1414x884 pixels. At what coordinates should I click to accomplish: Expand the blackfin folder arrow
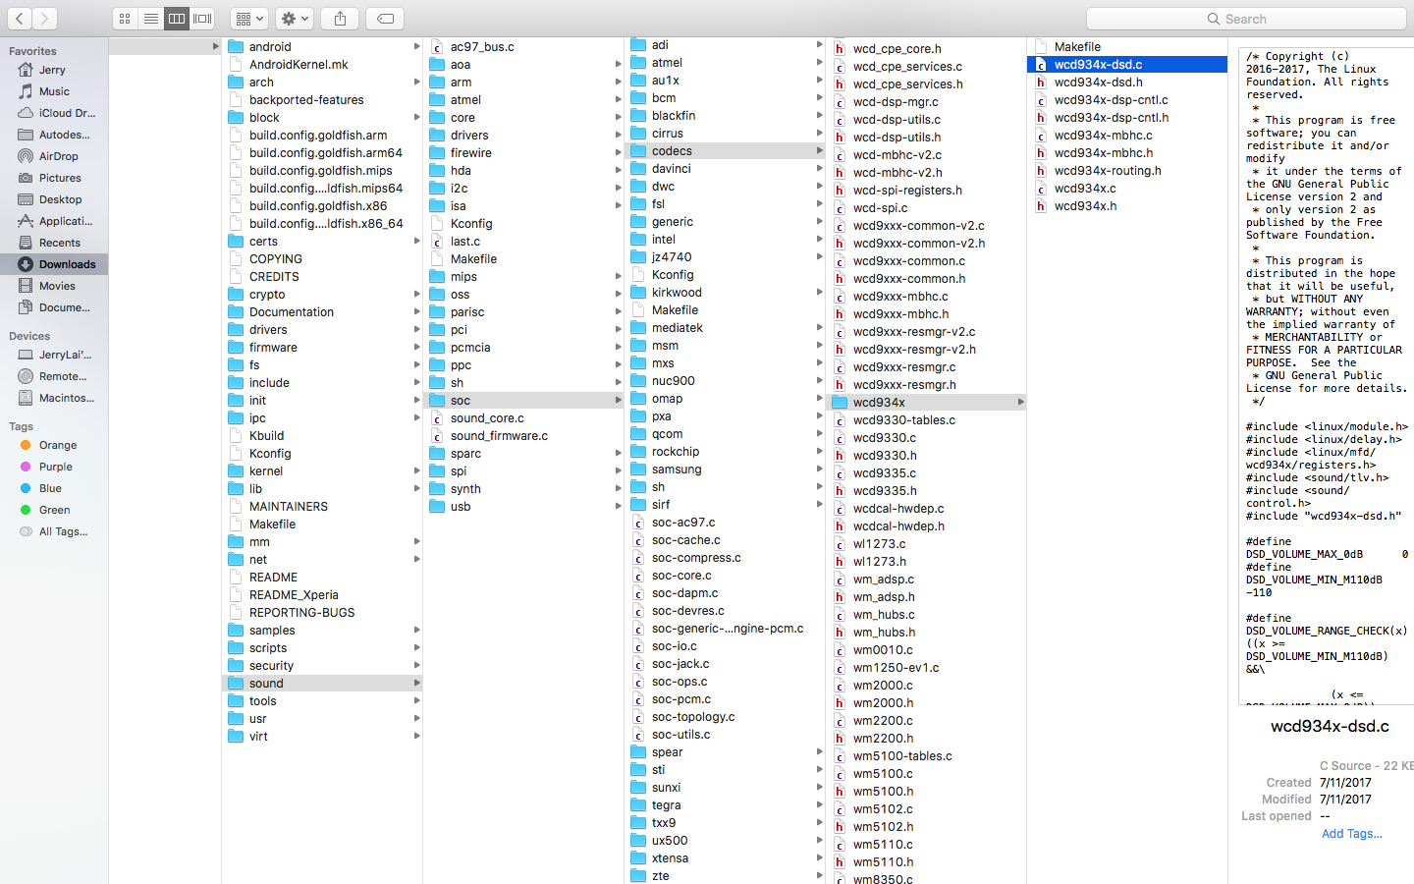819,115
